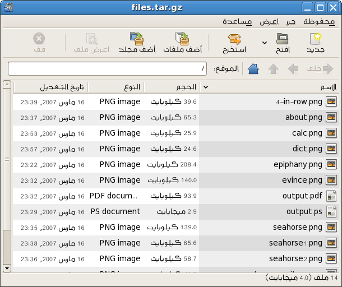
Task: Open the View (اعرض) menu
Action: (268, 21)
